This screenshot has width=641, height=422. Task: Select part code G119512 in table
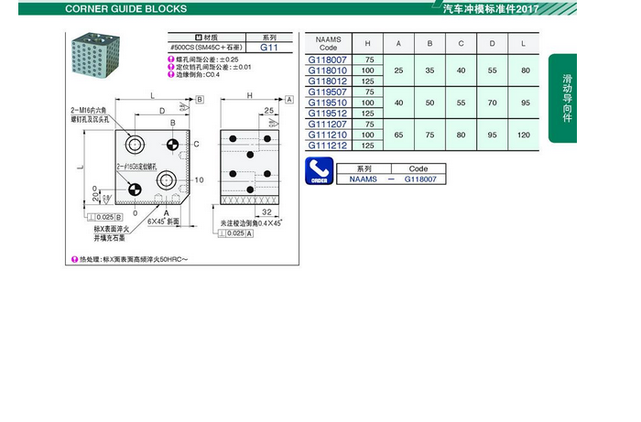pyautogui.click(x=327, y=113)
